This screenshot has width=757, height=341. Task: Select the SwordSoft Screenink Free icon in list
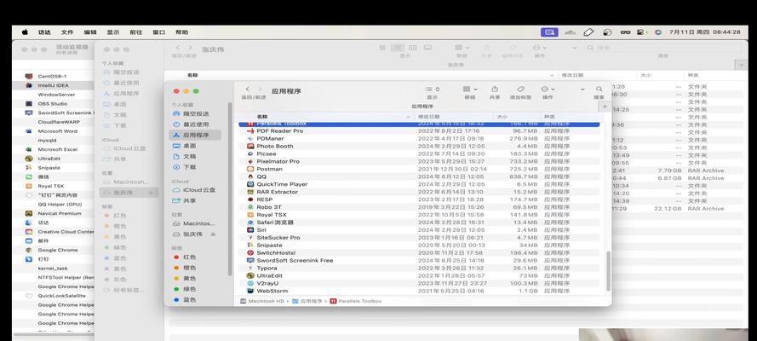coord(250,260)
